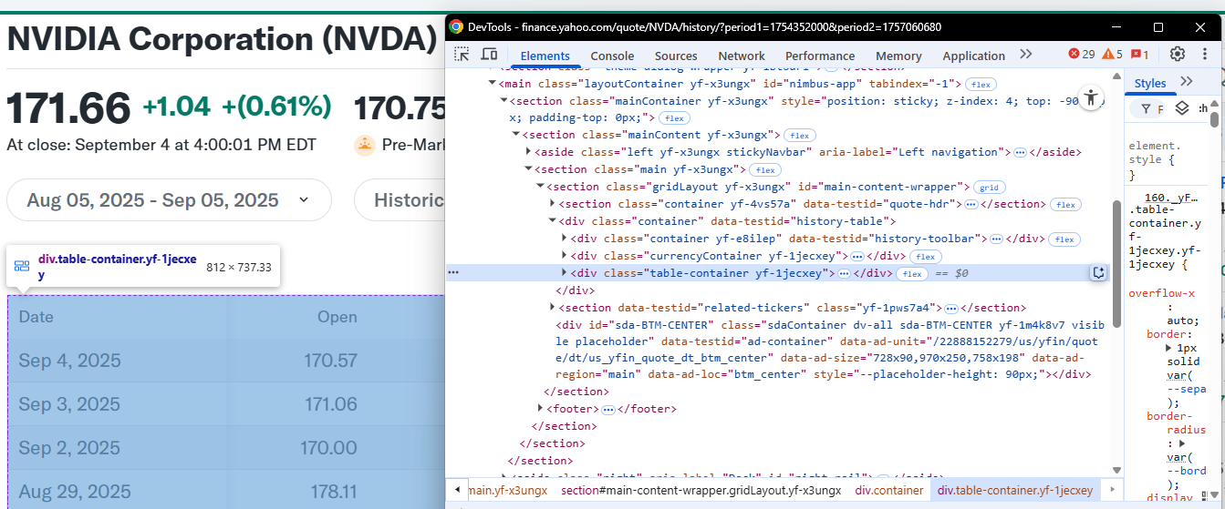Expand the footer node

click(540, 409)
